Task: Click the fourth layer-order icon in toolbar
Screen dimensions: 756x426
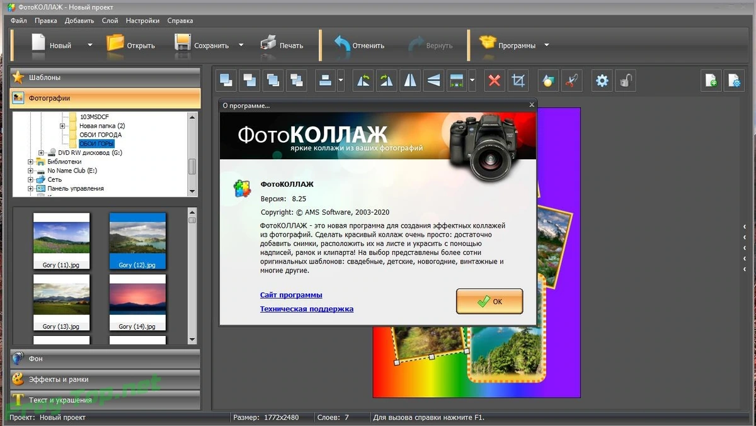Action: pyautogui.click(x=296, y=81)
